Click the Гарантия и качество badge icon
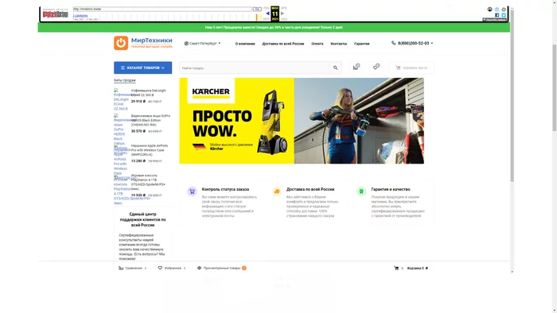 pos(361,191)
